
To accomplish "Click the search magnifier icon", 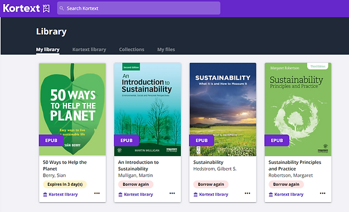I will click(x=62, y=9).
